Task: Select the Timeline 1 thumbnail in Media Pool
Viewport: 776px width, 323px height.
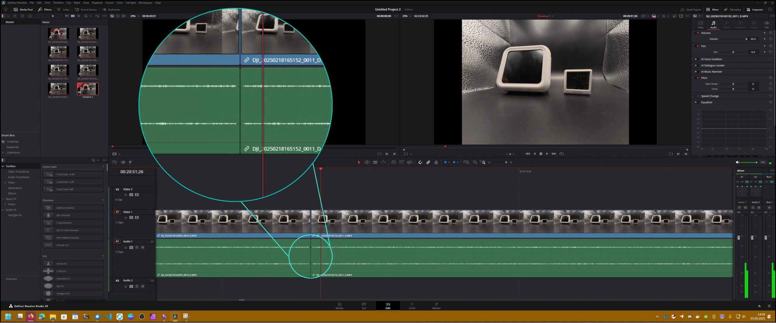Action: [88, 89]
